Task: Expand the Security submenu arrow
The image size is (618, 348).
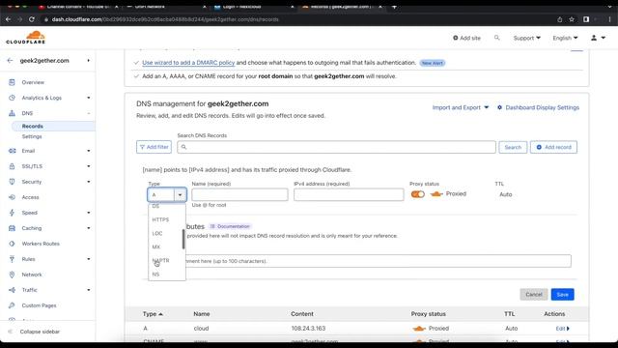Action: tap(88, 182)
